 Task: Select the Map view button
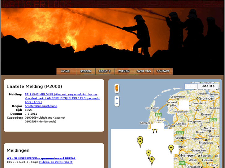point(191,86)
